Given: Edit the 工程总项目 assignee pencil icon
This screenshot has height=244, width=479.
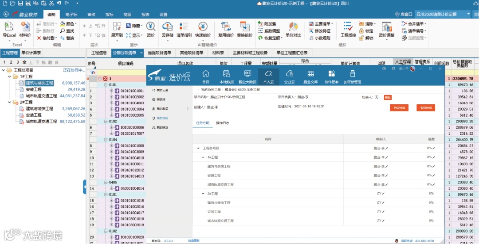Looking at the screenshot, I should (386, 148).
